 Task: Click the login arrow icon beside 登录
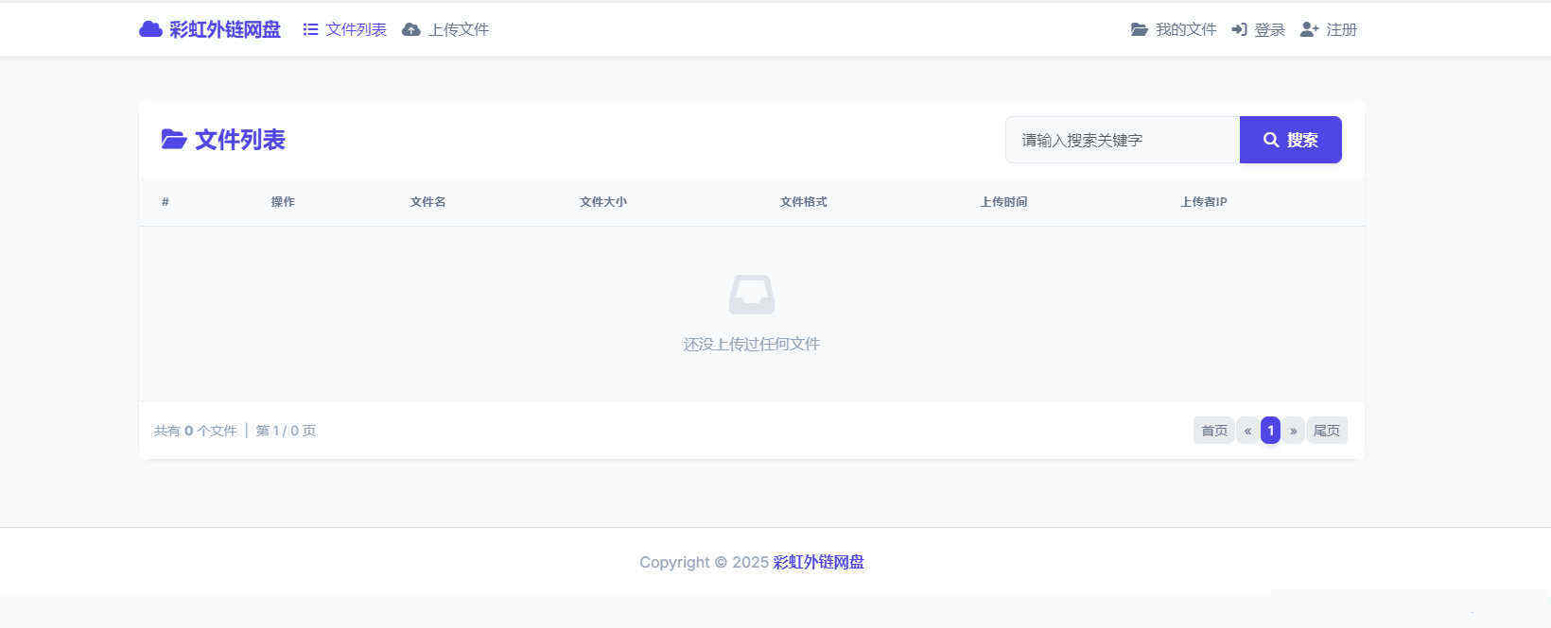(1239, 30)
